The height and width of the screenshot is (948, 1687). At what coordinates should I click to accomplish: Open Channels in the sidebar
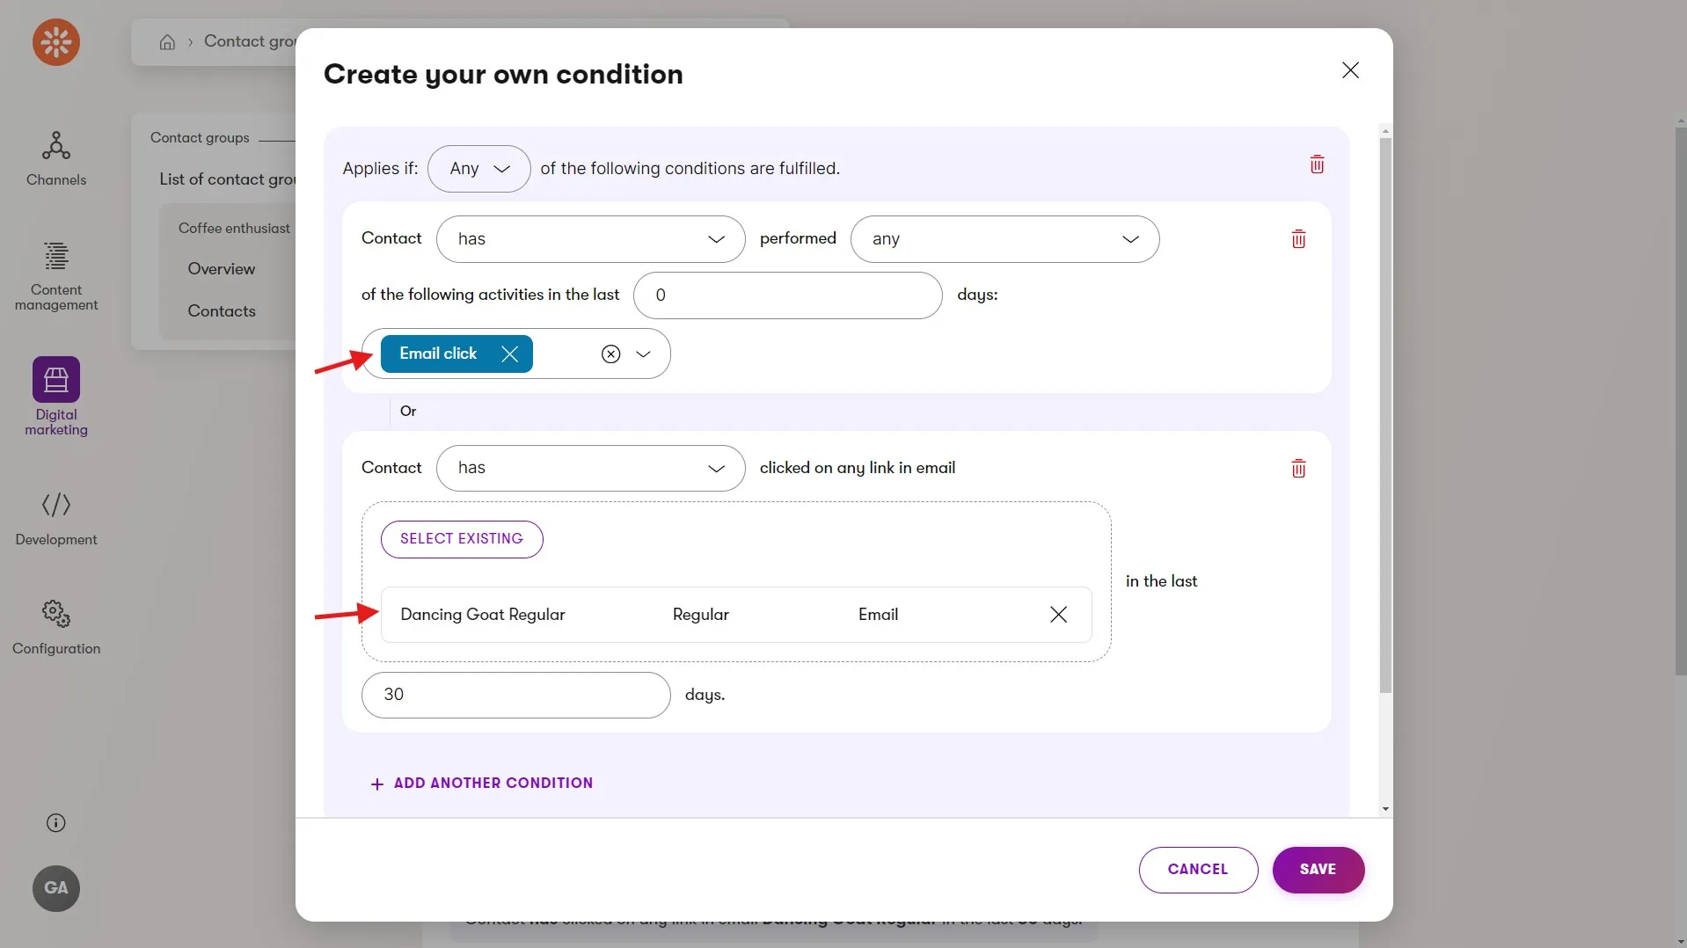point(56,159)
